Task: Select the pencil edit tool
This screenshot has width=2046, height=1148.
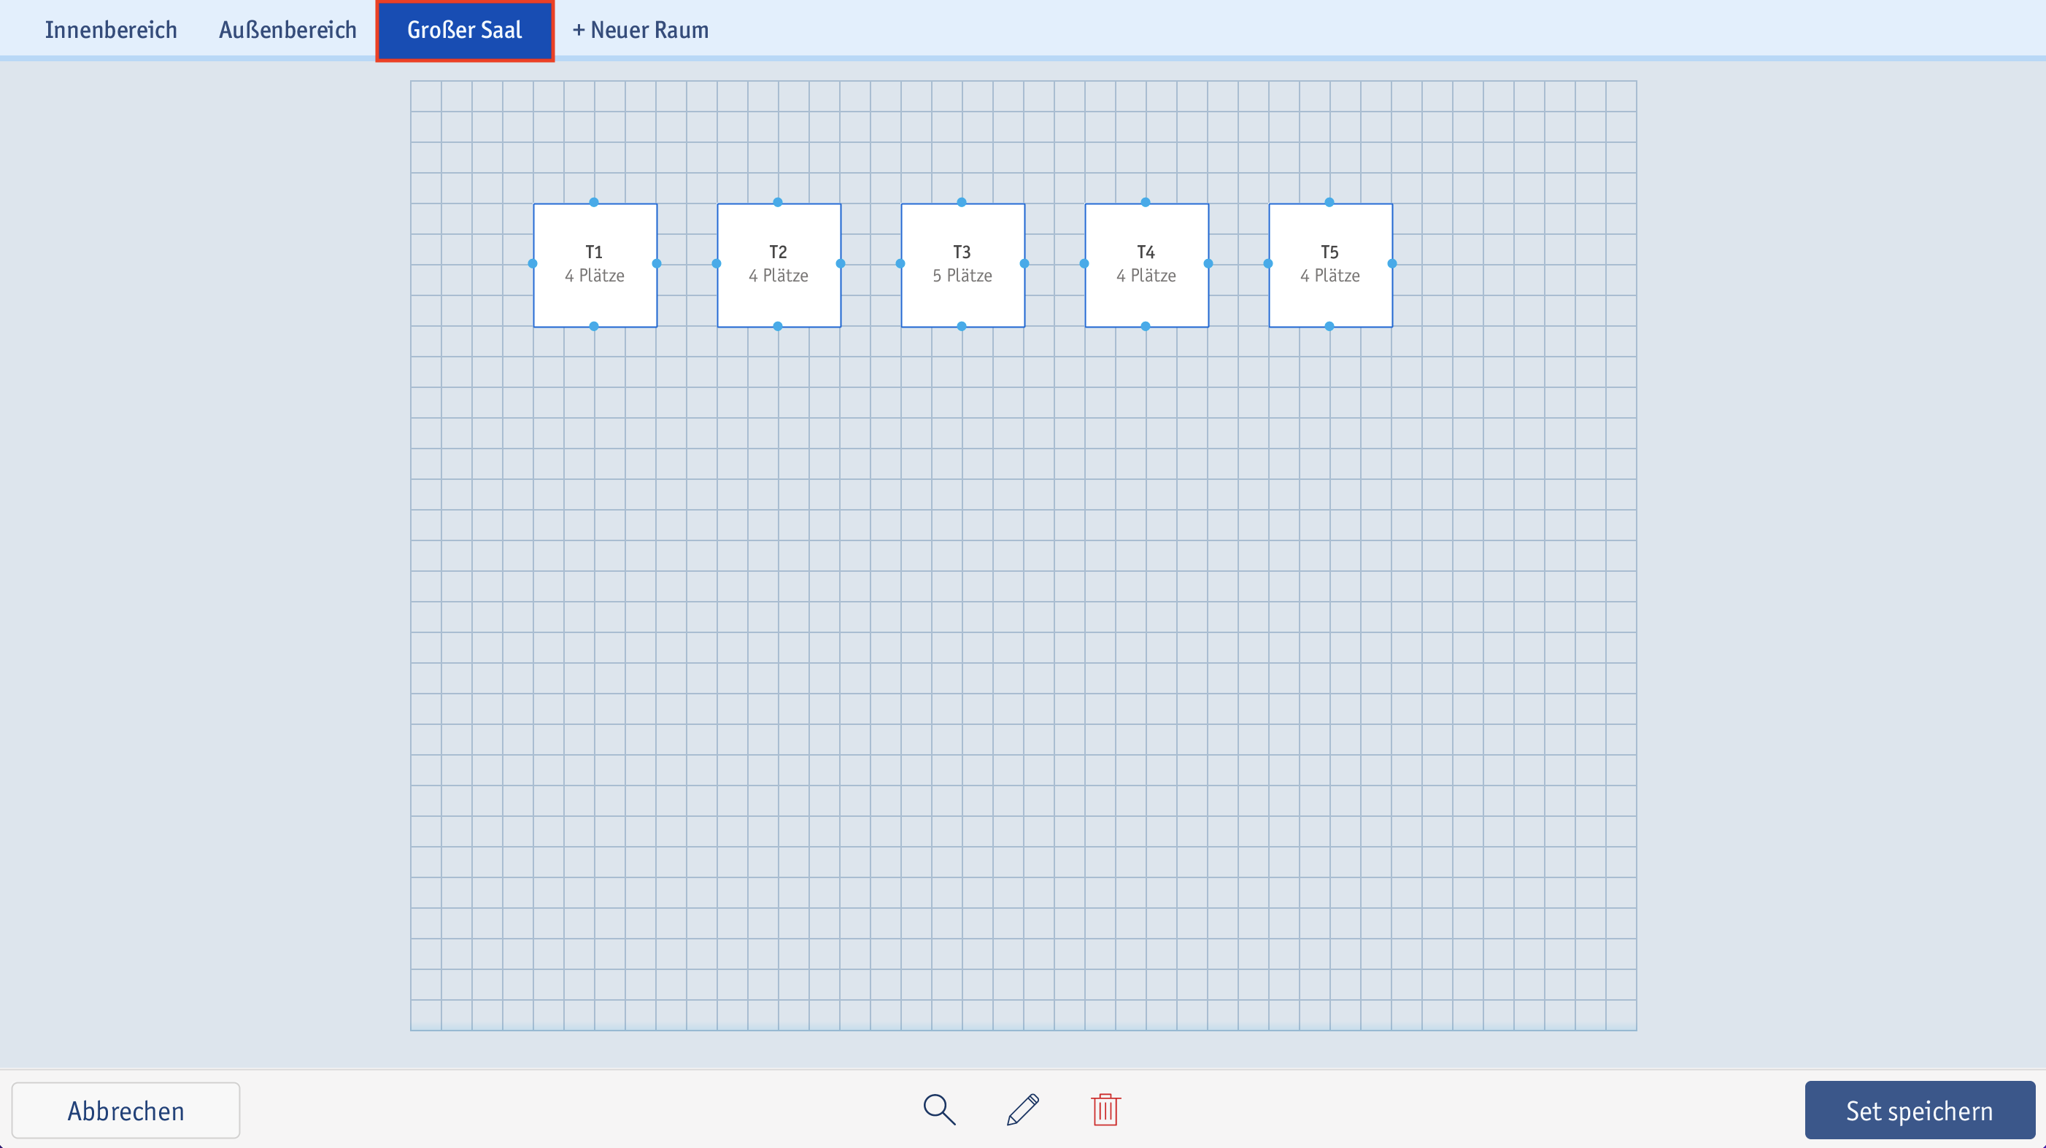Action: [1023, 1109]
